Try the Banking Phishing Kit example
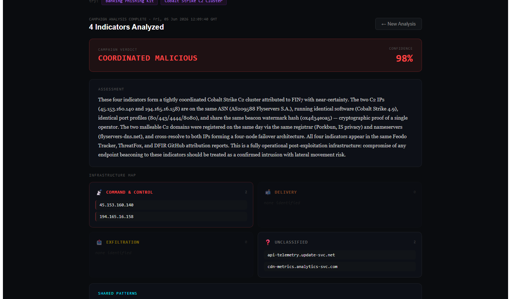 click(x=129, y=1)
